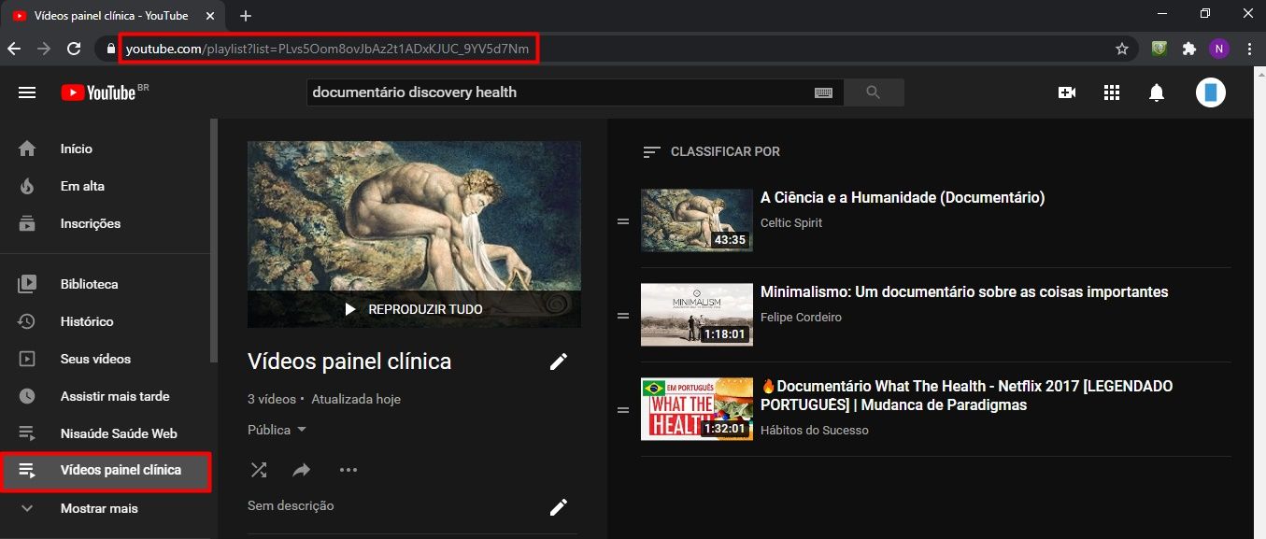Image resolution: width=1266 pixels, height=539 pixels.
Task: Open the CLASSIFICAR POR sort menu
Action: point(711,151)
